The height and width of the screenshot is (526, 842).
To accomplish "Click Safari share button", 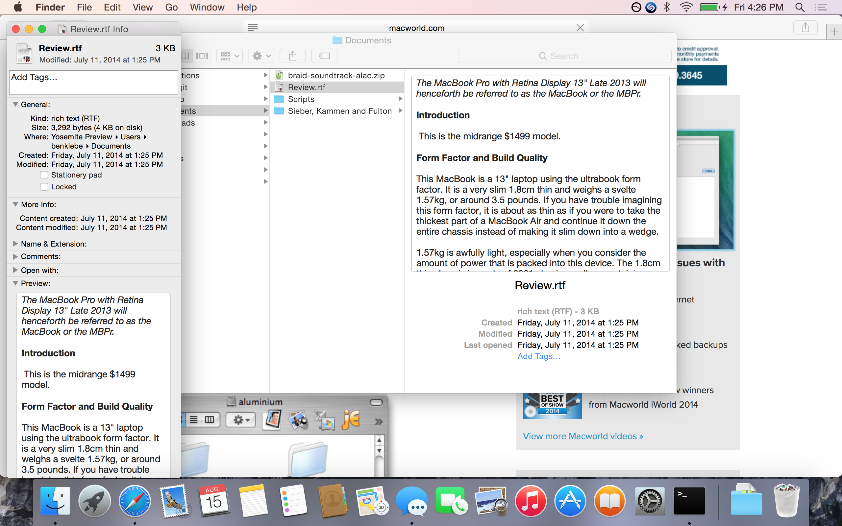I will pos(805,28).
